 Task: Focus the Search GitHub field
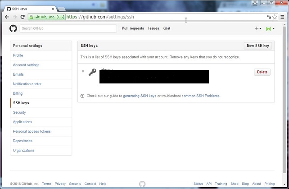pos(68,28)
